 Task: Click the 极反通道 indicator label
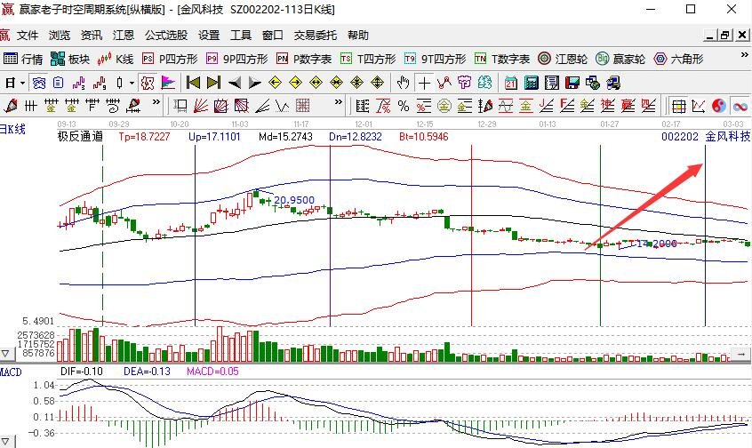(80, 138)
